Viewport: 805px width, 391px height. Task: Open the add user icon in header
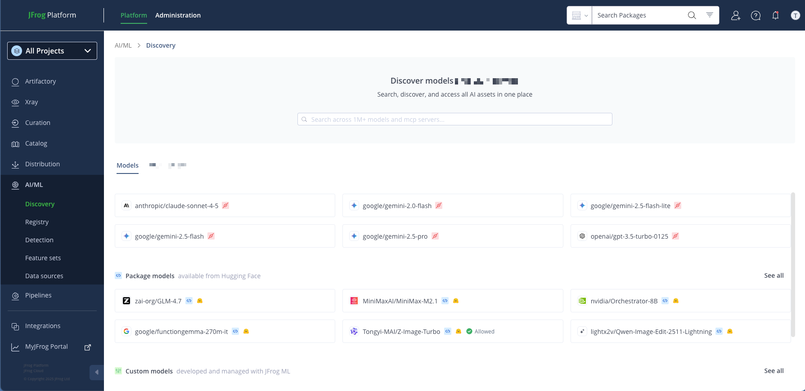pyautogui.click(x=736, y=15)
